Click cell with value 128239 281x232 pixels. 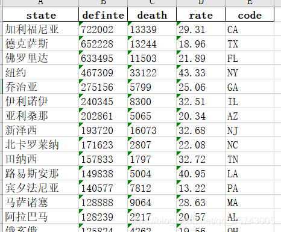click(x=103, y=216)
